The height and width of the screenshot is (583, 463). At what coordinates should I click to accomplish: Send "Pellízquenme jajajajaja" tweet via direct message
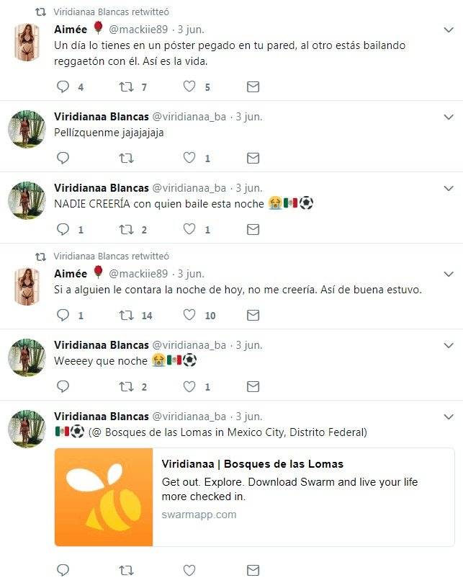click(x=253, y=158)
